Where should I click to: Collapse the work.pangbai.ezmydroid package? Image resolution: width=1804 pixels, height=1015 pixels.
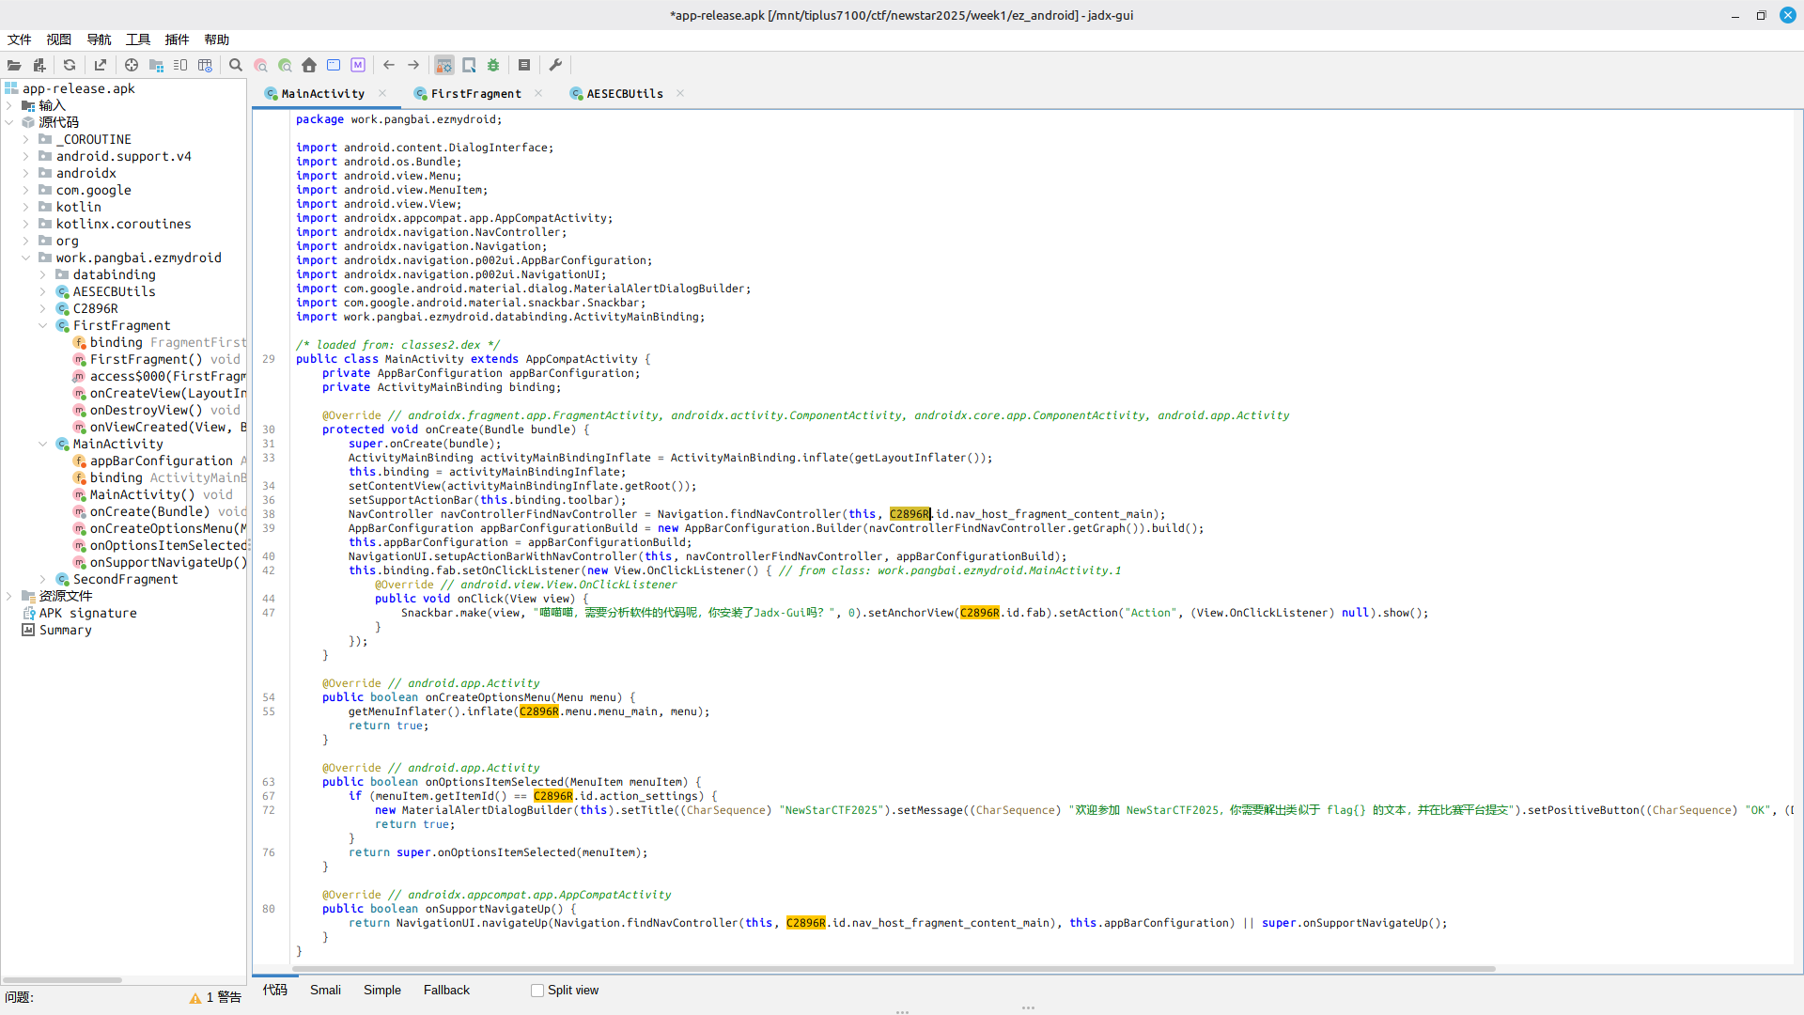pyautogui.click(x=26, y=258)
